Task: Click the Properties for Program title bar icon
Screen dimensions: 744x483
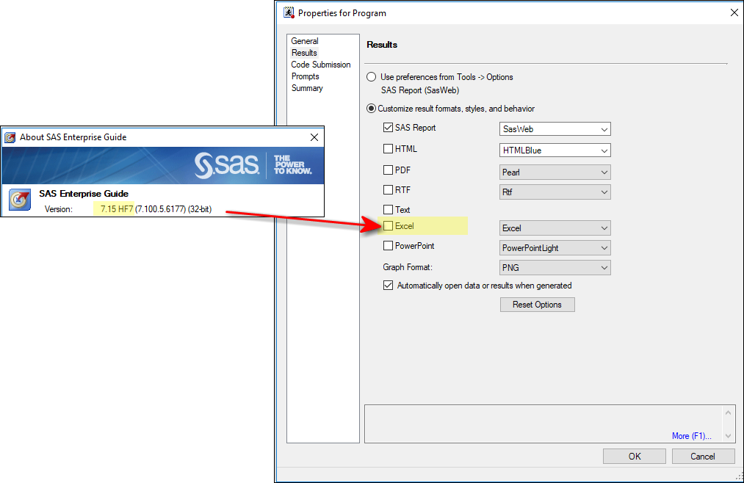Action: click(287, 12)
